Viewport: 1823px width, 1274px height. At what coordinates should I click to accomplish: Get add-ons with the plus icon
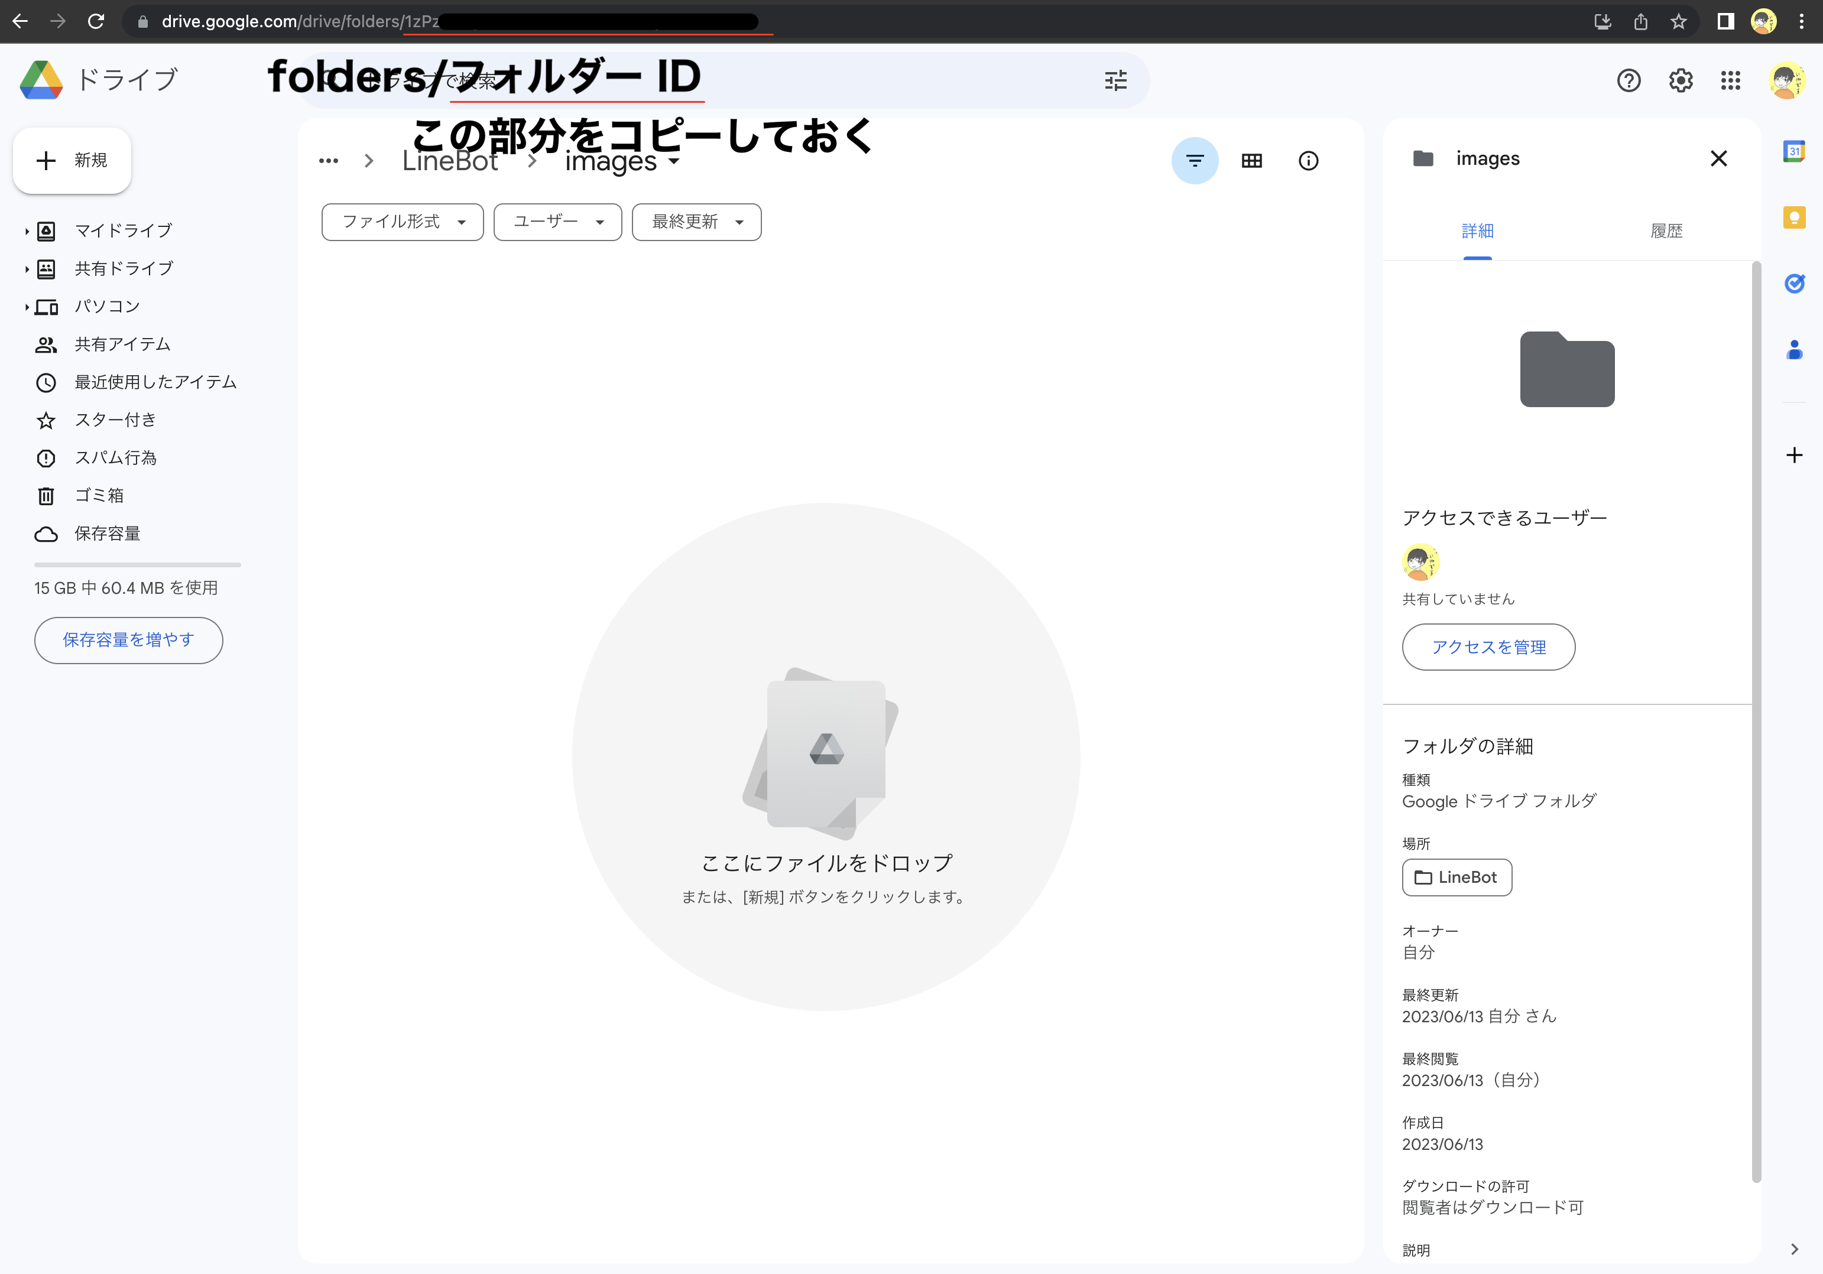coord(1795,455)
